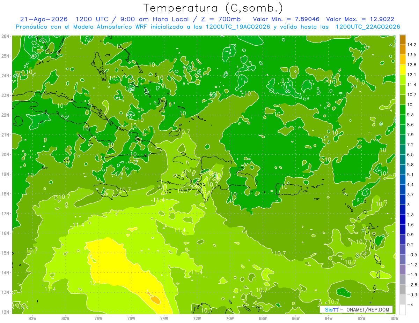Select the "Valor Max. = 12.9022" text

point(360,19)
